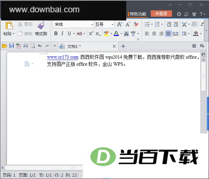
Task: Click the 复制 copy button
Action: pos(25,34)
